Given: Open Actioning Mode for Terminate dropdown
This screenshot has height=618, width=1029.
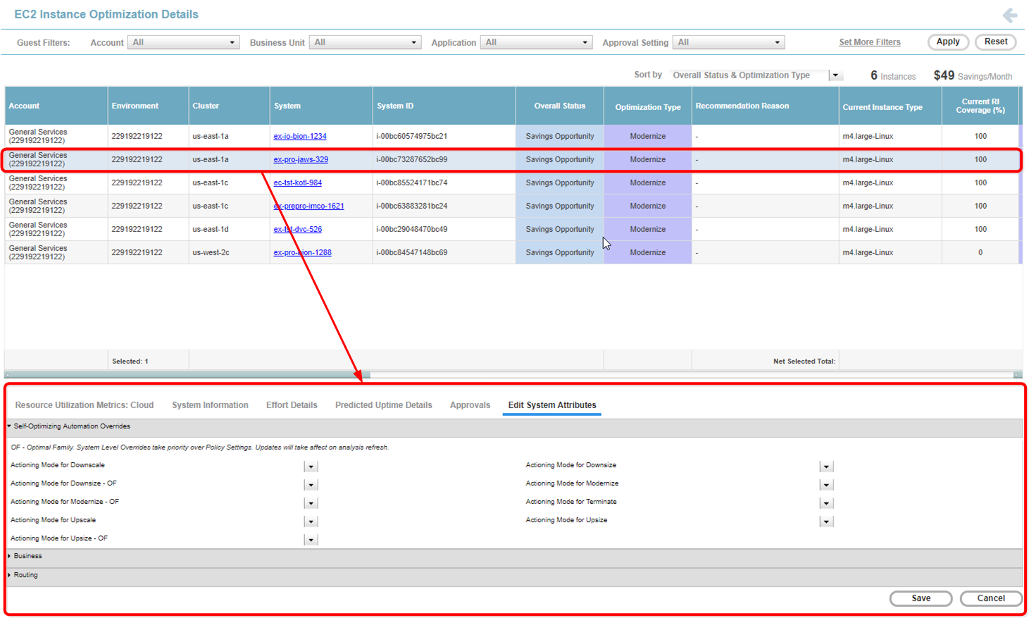Looking at the screenshot, I should (826, 503).
